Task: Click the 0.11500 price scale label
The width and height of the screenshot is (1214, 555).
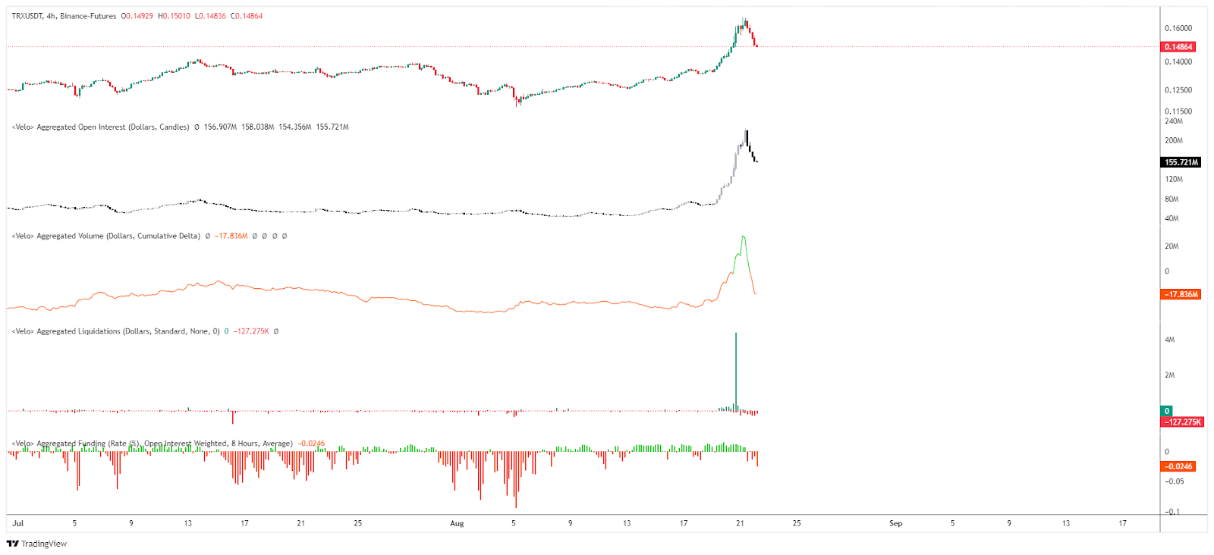Action: (1178, 111)
